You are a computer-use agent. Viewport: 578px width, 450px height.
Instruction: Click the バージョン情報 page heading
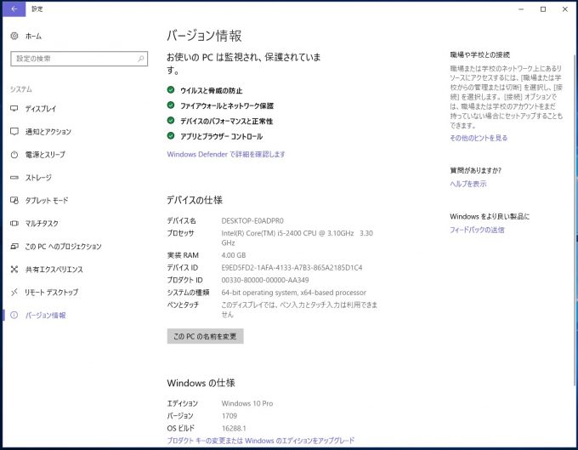[204, 36]
